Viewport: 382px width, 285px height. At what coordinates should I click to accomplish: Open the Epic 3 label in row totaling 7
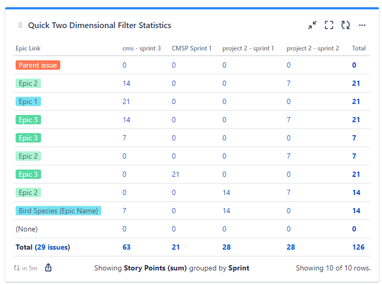click(28, 138)
